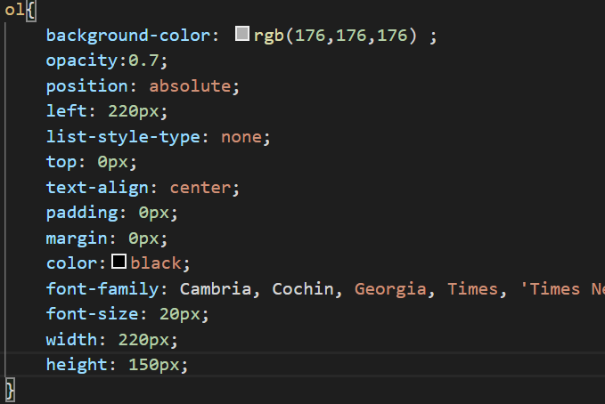Click the margin property name
Image resolution: width=605 pixels, height=404 pixels.
tap(76, 238)
